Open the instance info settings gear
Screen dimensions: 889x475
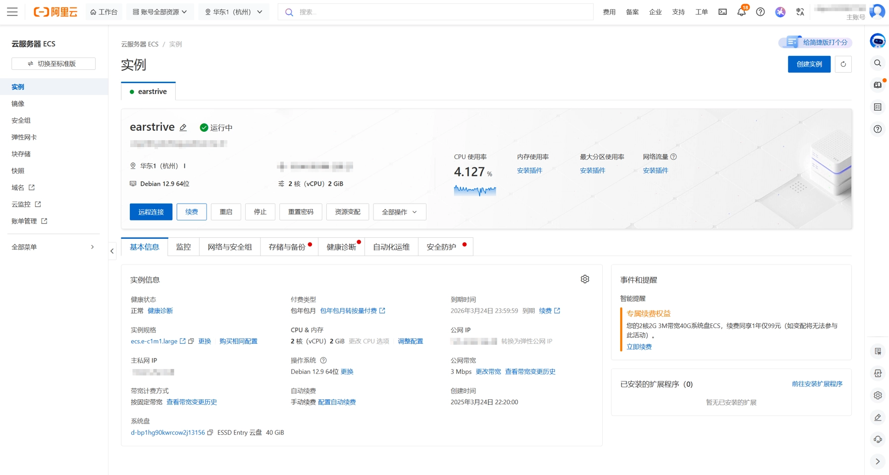click(585, 279)
